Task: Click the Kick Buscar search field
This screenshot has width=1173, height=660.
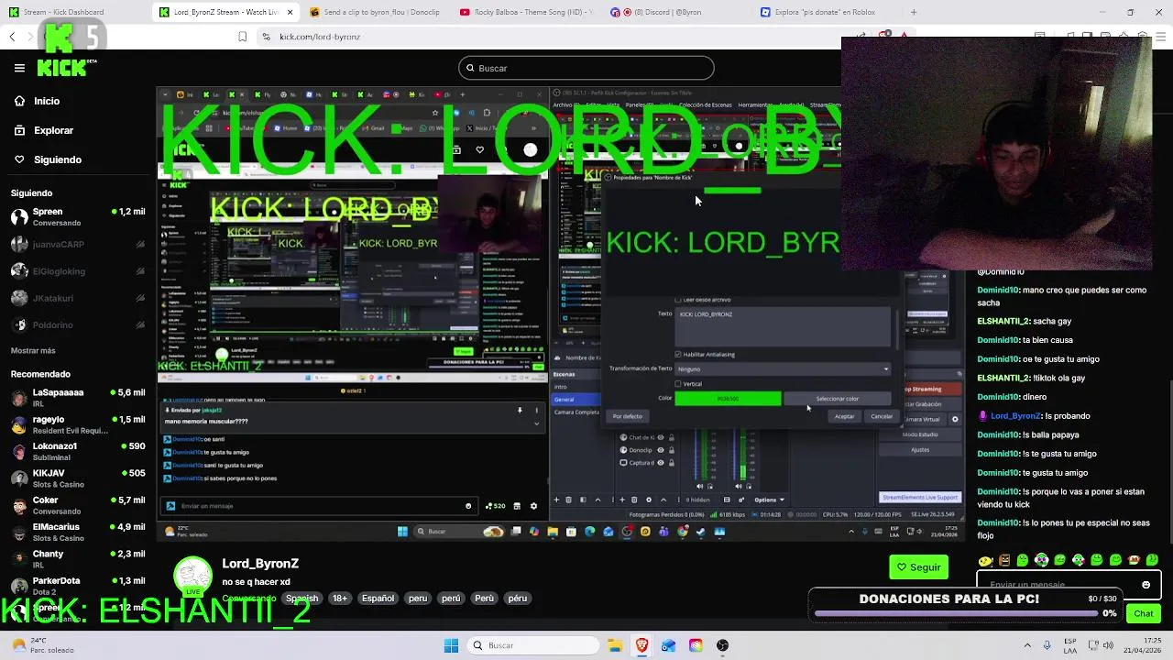Action: pos(586,68)
